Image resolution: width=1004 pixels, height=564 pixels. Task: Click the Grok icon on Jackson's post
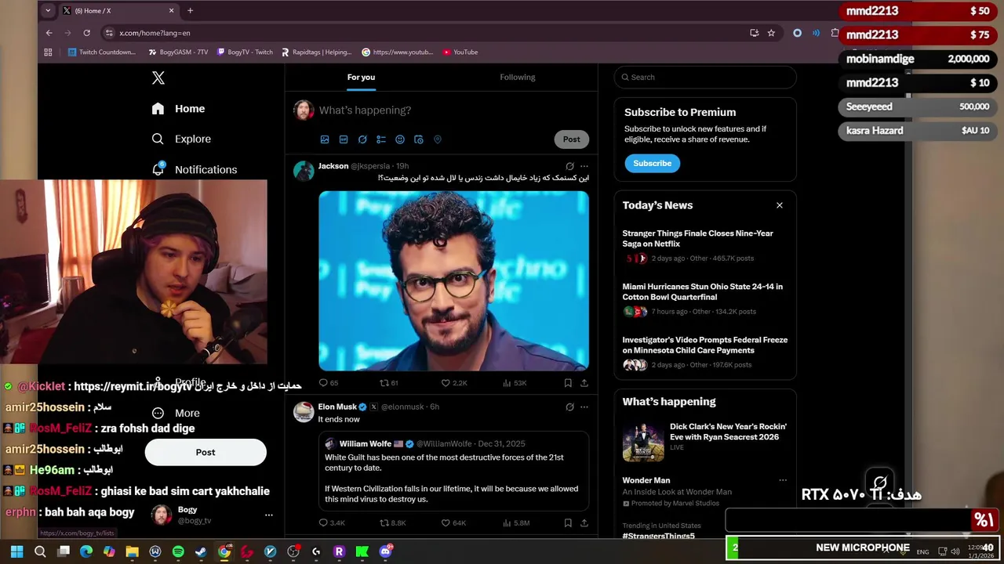[x=569, y=166]
